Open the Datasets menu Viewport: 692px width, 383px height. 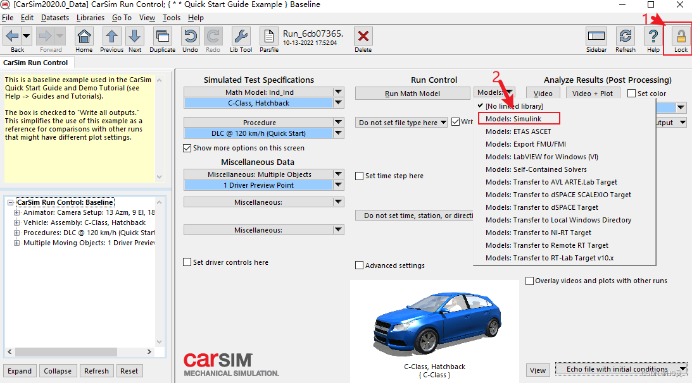pos(54,18)
